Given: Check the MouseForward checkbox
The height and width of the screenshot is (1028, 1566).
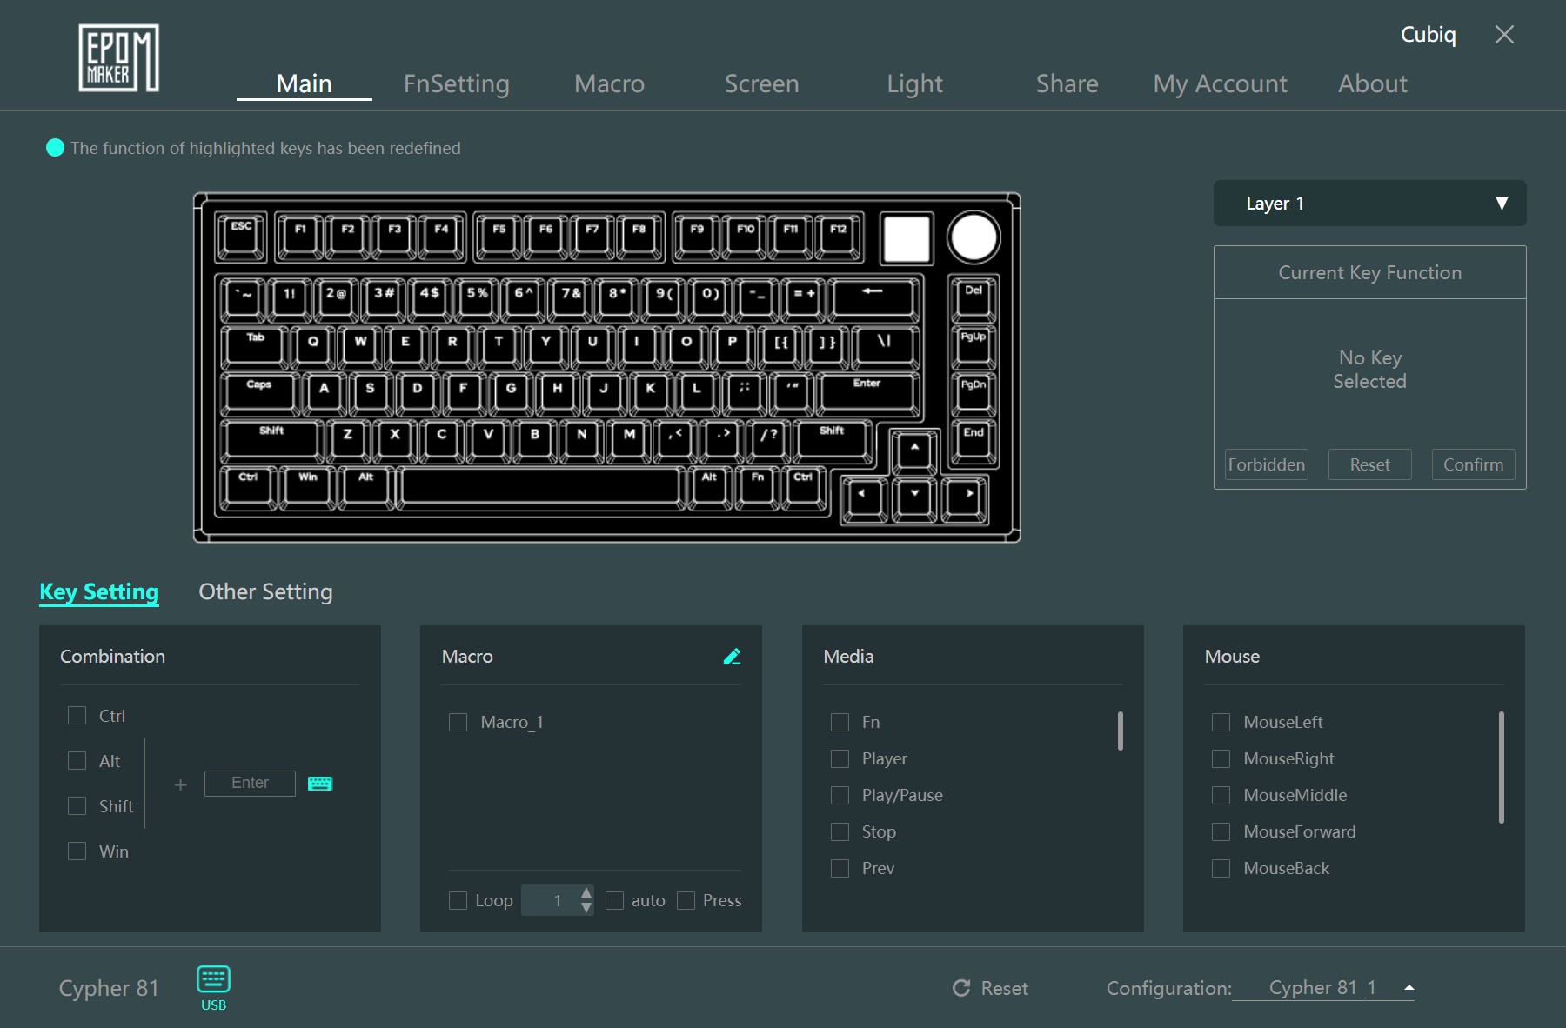Looking at the screenshot, I should pyautogui.click(x=1221, y=832).
